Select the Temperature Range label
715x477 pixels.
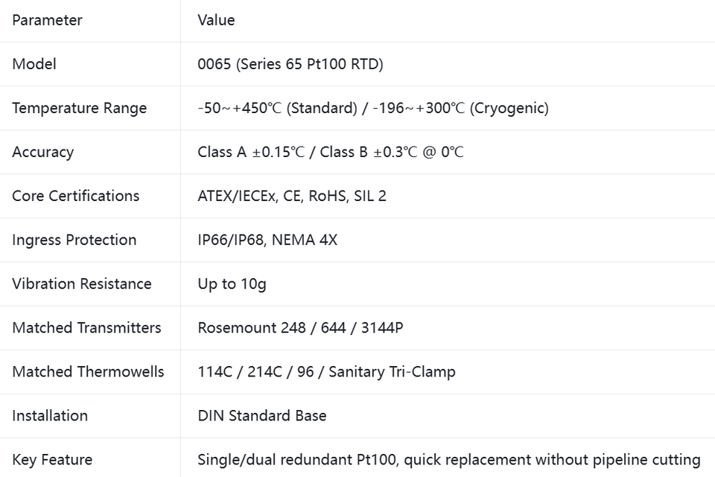(80, 108)
